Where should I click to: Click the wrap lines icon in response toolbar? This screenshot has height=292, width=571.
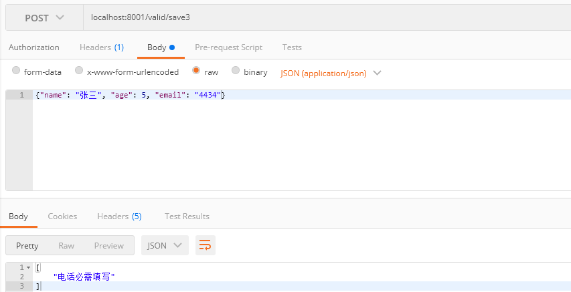(x=206, y=245)
